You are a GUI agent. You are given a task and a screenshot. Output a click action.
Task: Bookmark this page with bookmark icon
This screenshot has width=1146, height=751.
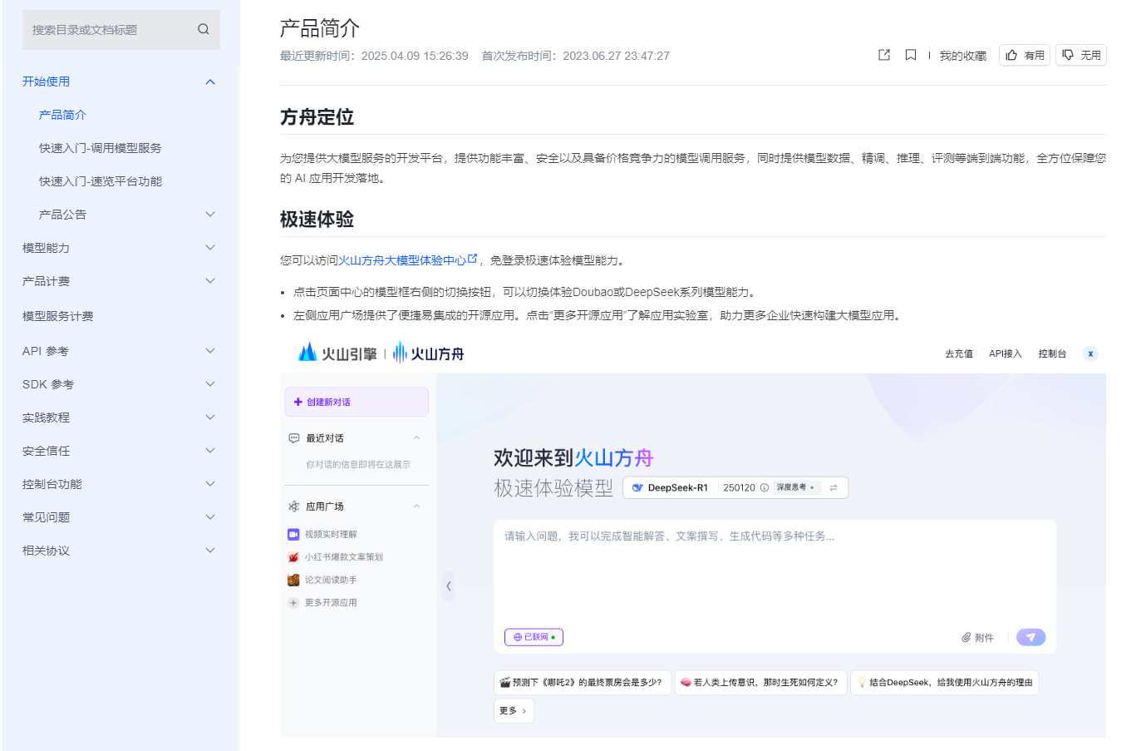(x=911, y=55)
